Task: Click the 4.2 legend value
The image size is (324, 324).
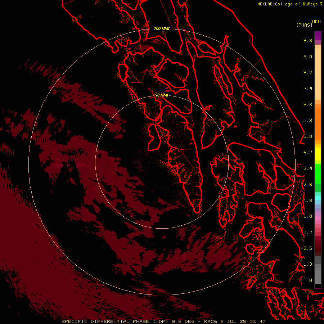Action: pyautogui.click(x=308, y=153)
